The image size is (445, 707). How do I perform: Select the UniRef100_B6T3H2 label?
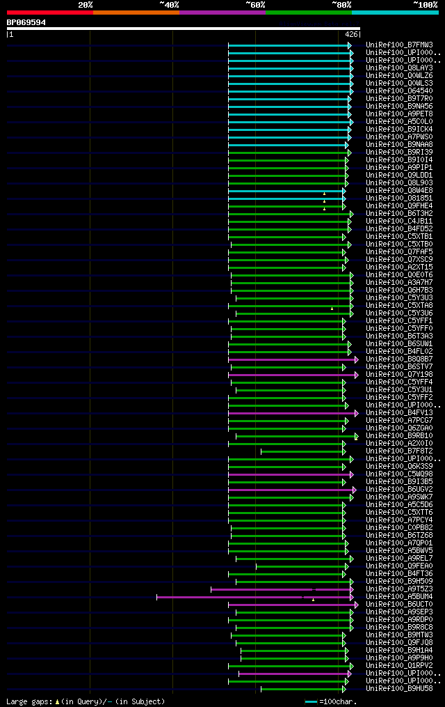point(399,214)
